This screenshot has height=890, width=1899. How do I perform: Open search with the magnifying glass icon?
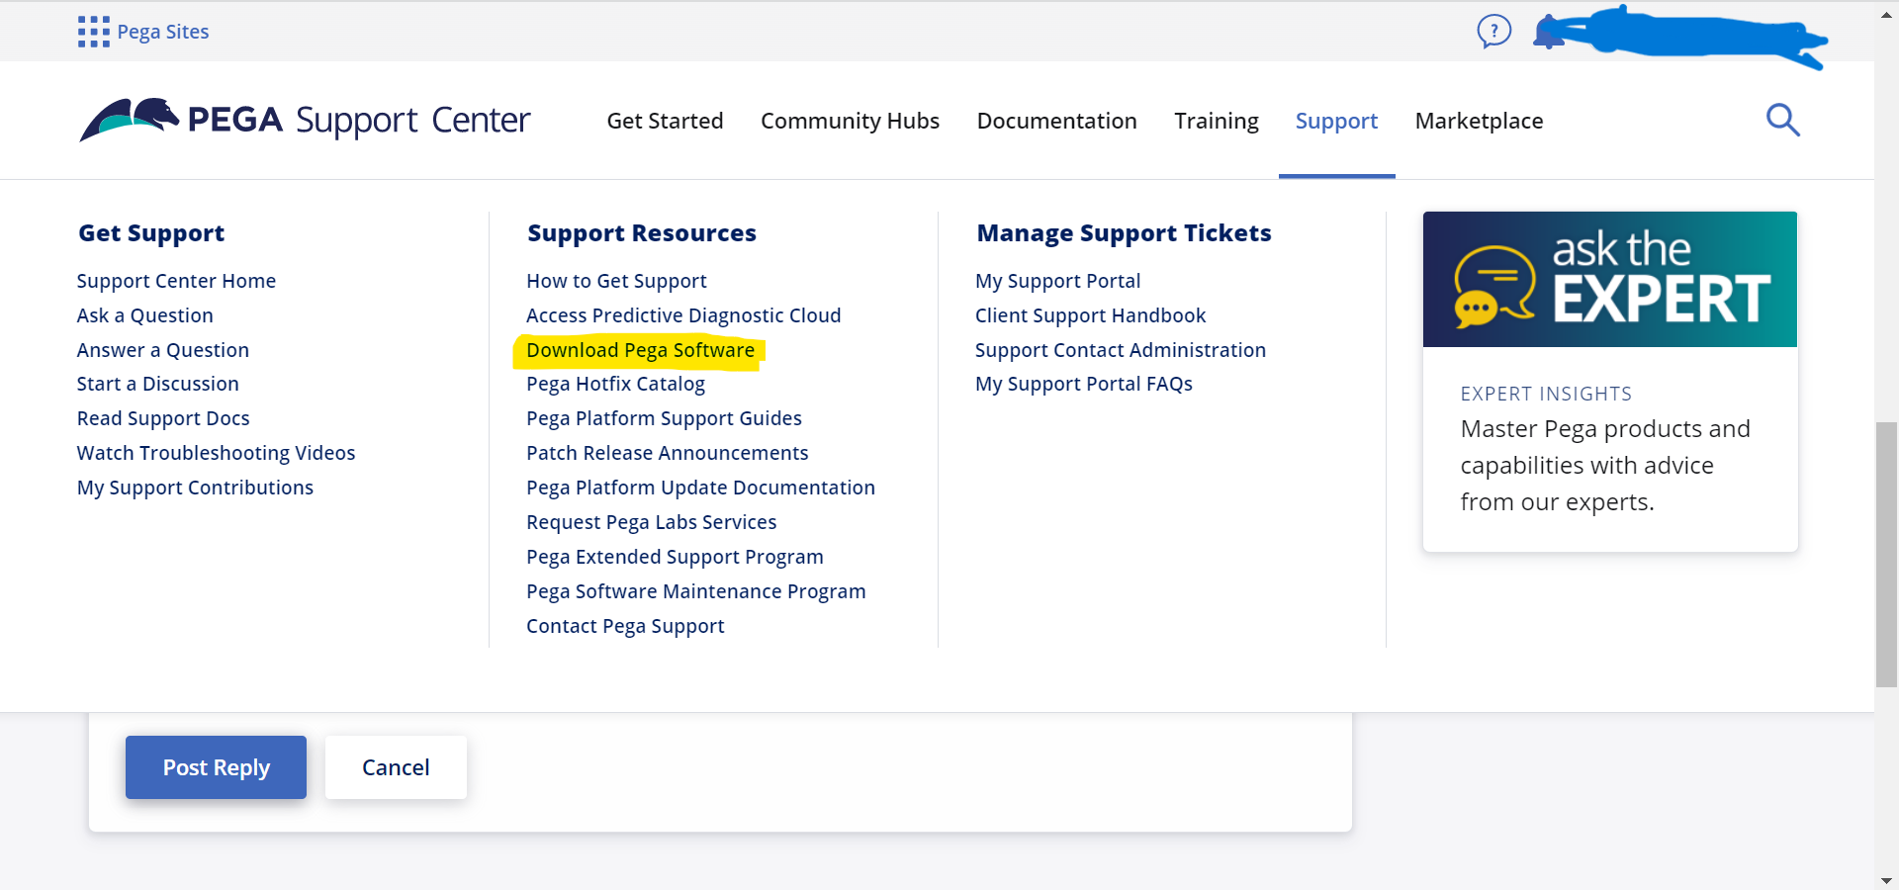coord(1782,120)
